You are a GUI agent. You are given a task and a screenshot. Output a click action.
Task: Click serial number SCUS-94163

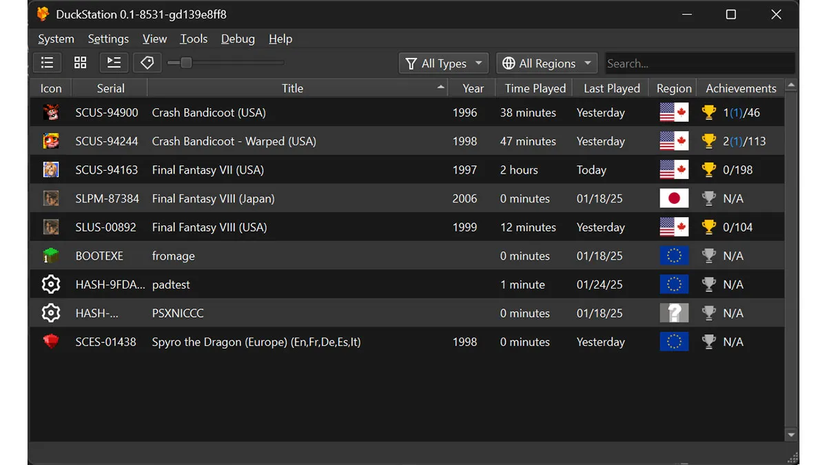point(107,169)
